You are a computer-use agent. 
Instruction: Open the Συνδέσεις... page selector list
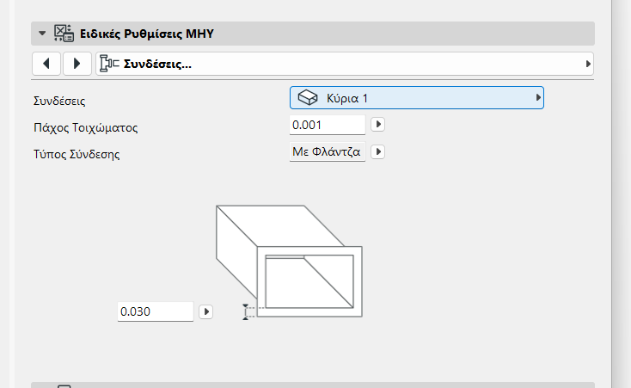pos(344,64)
